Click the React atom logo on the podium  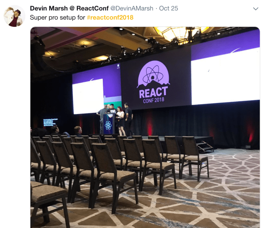click(108, 125)
